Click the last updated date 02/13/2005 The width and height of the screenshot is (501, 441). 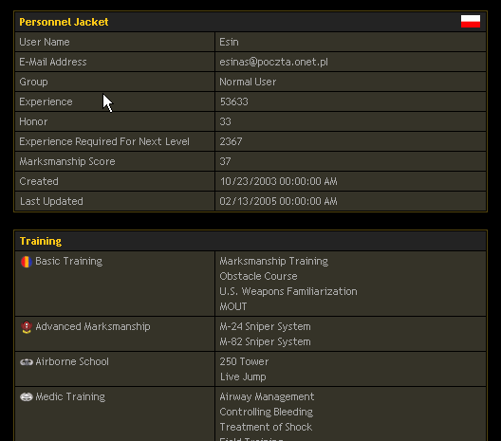tap(248, 201)
